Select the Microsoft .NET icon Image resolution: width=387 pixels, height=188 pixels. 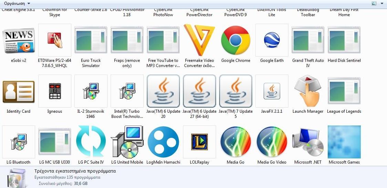308,142
